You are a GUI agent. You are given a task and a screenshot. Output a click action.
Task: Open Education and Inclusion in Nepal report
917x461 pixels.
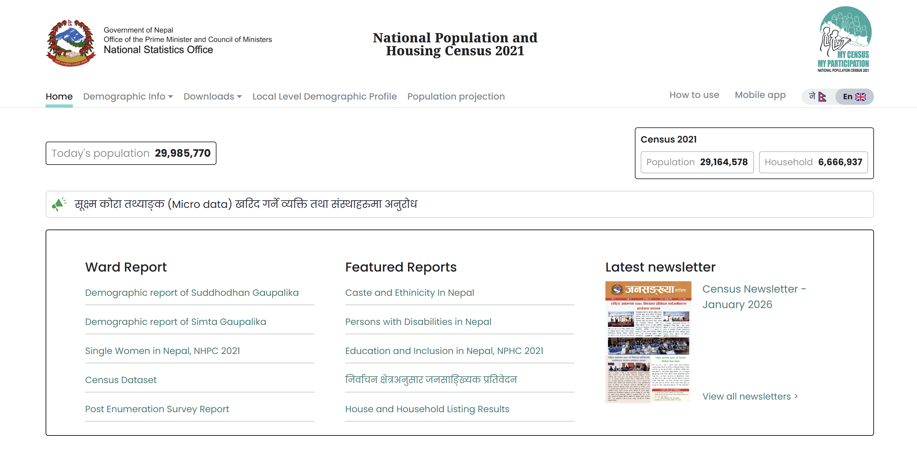(444, 351)
